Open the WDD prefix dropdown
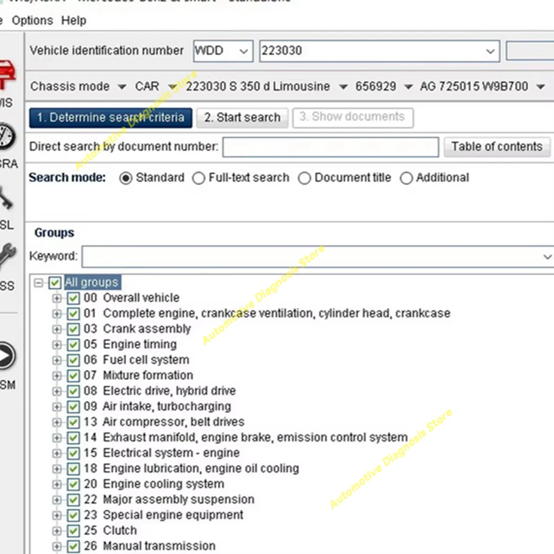The width and height of the screenshot is (554, 554). (x=243, y=51)
